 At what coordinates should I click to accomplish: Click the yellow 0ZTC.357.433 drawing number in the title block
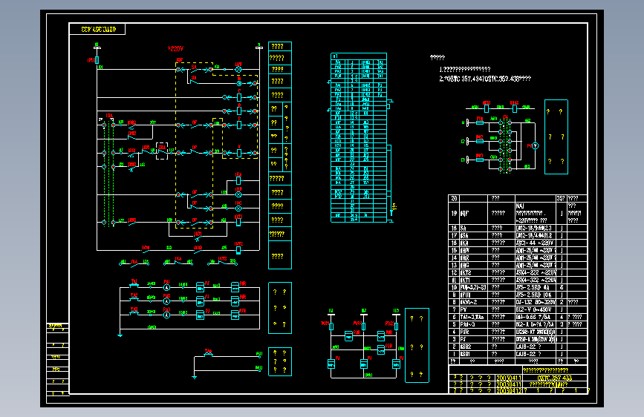coord(554,378)
